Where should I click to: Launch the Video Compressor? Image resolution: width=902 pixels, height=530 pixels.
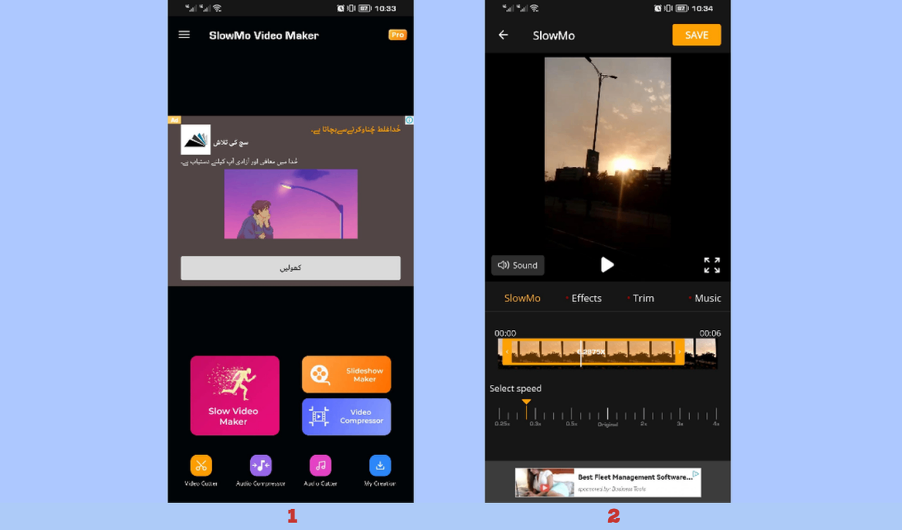click(346, 417)
